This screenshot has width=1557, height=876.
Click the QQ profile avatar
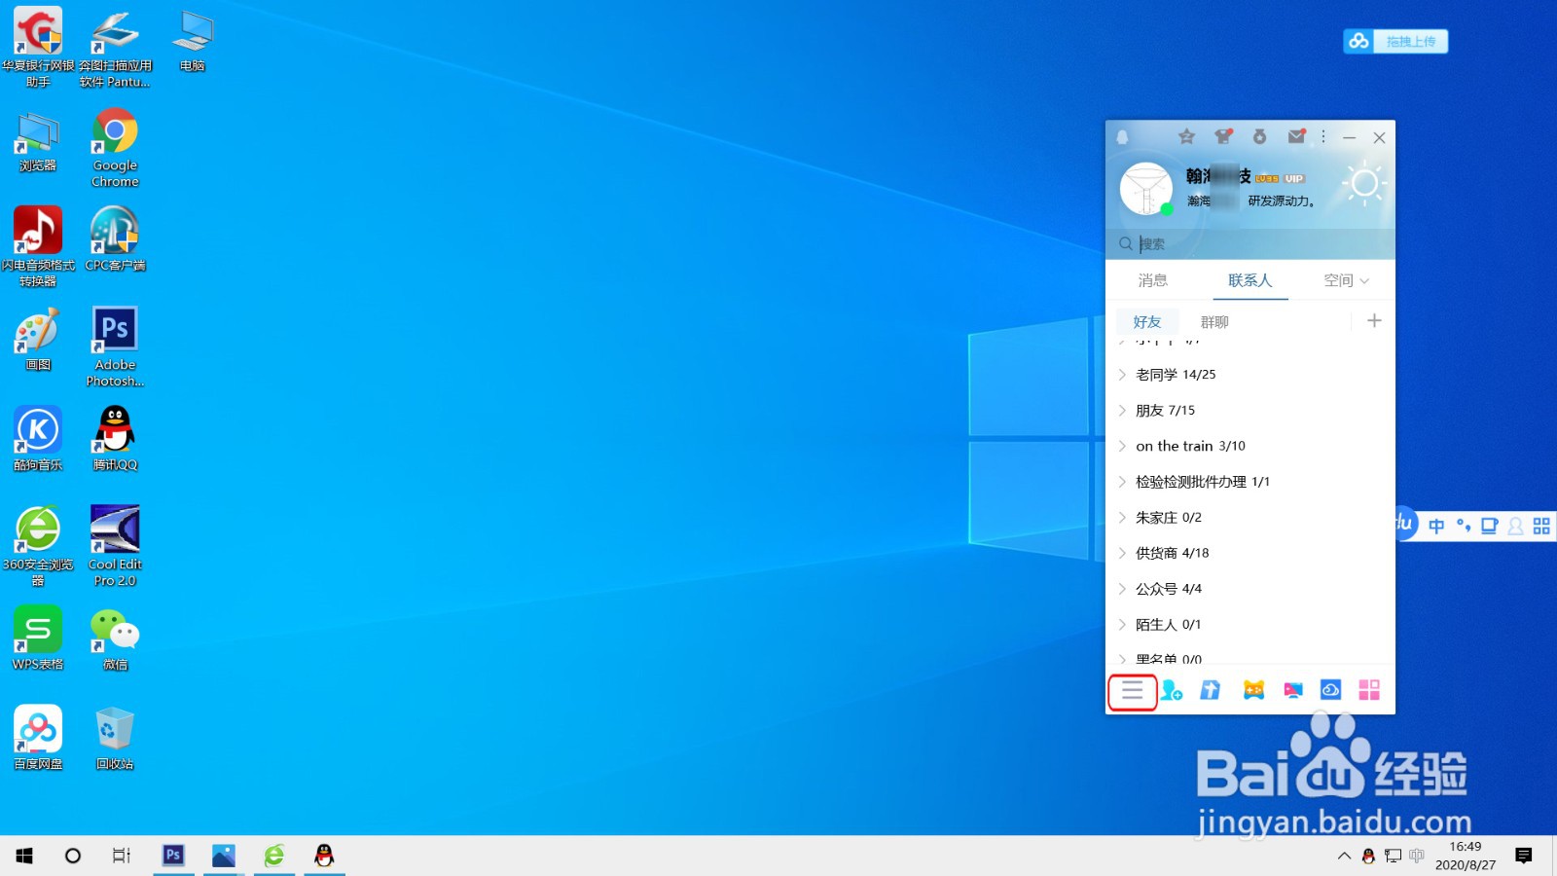pos(1146,189)
